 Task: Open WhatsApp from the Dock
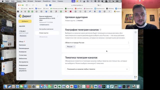[50, 86]
